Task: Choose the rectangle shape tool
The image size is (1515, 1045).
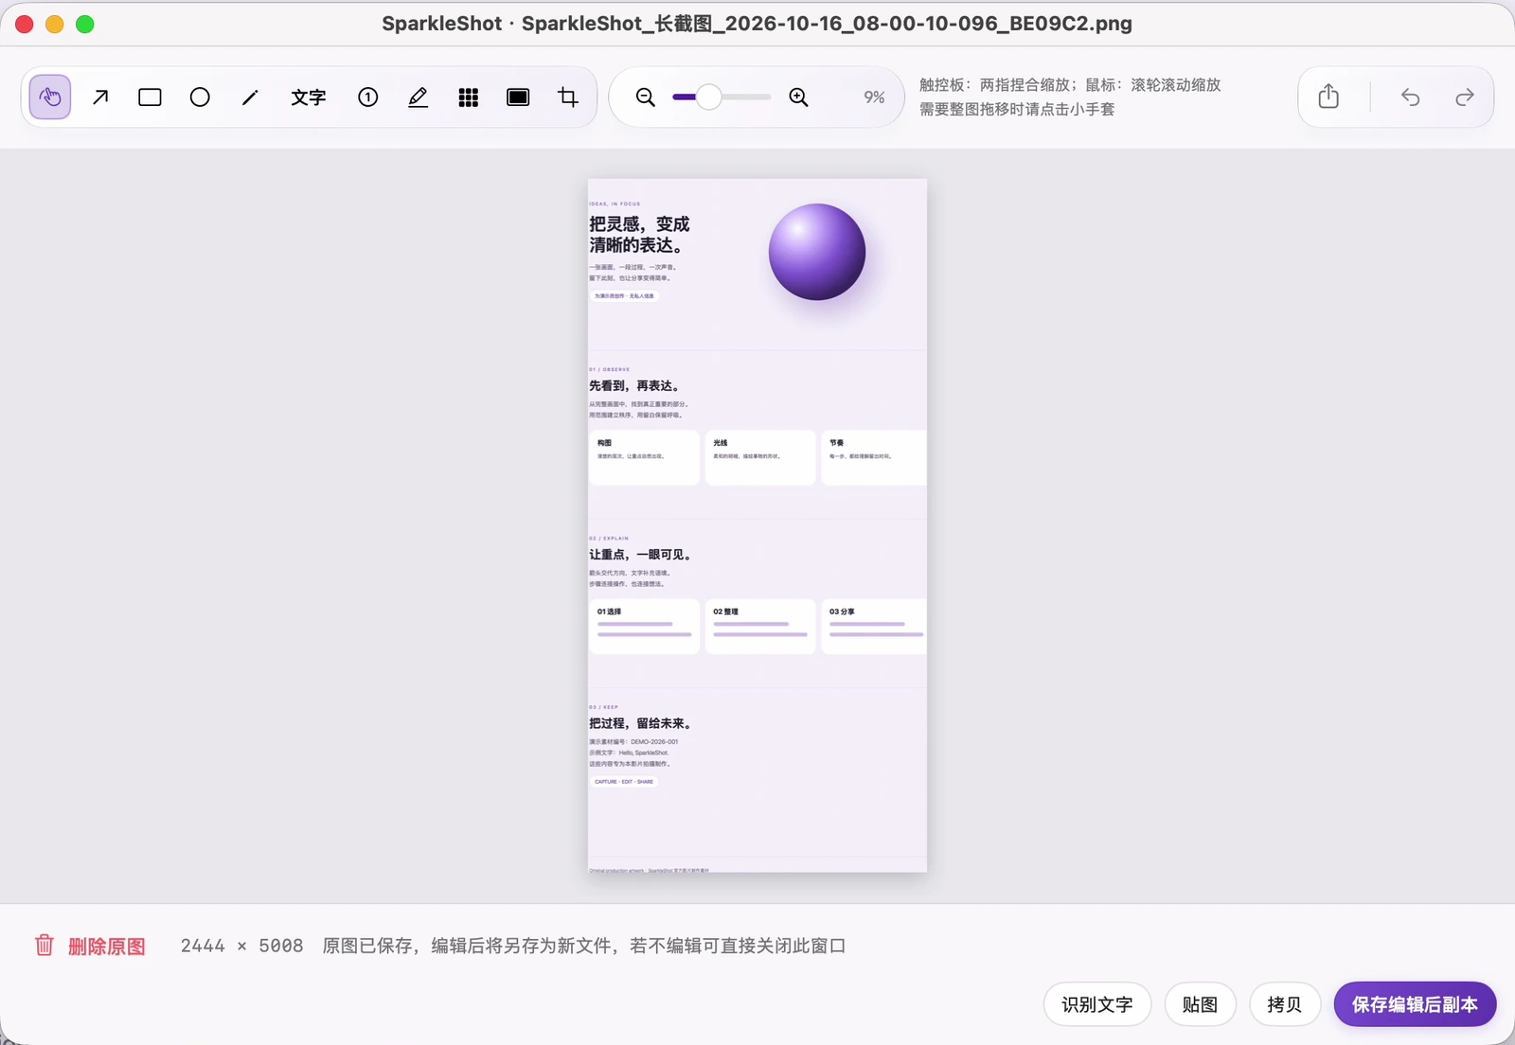Action: click(x=150, y=97)
